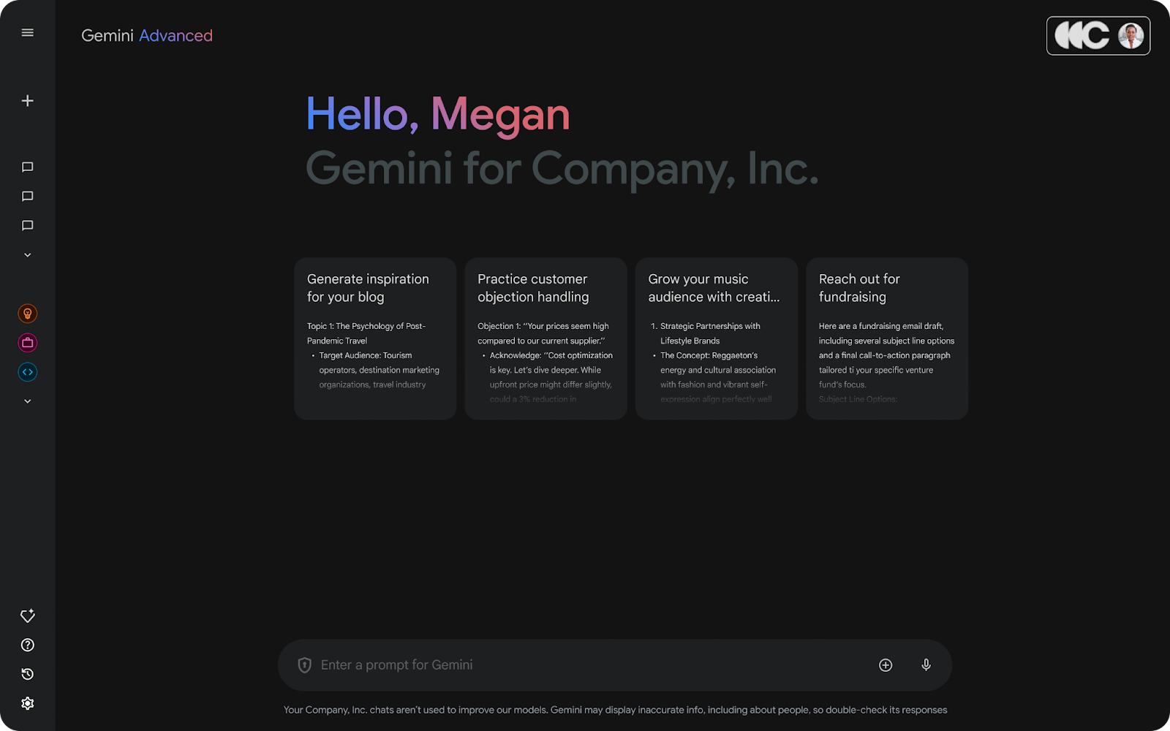Image resolution: width=1170 pixels, height=731 pixels.
Task: Open Settings via the gear icon
Action: click(x=27, y=702)
